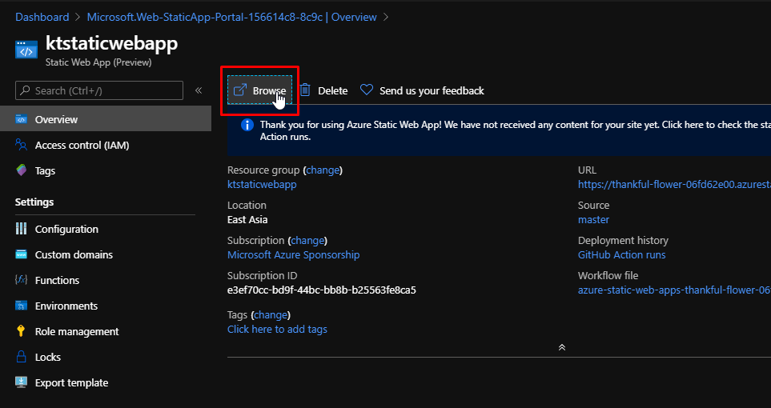The width and height of the screenshot is (771, 408).
Task: Open Access control (IAM)
Action: [x=82, y=146]
